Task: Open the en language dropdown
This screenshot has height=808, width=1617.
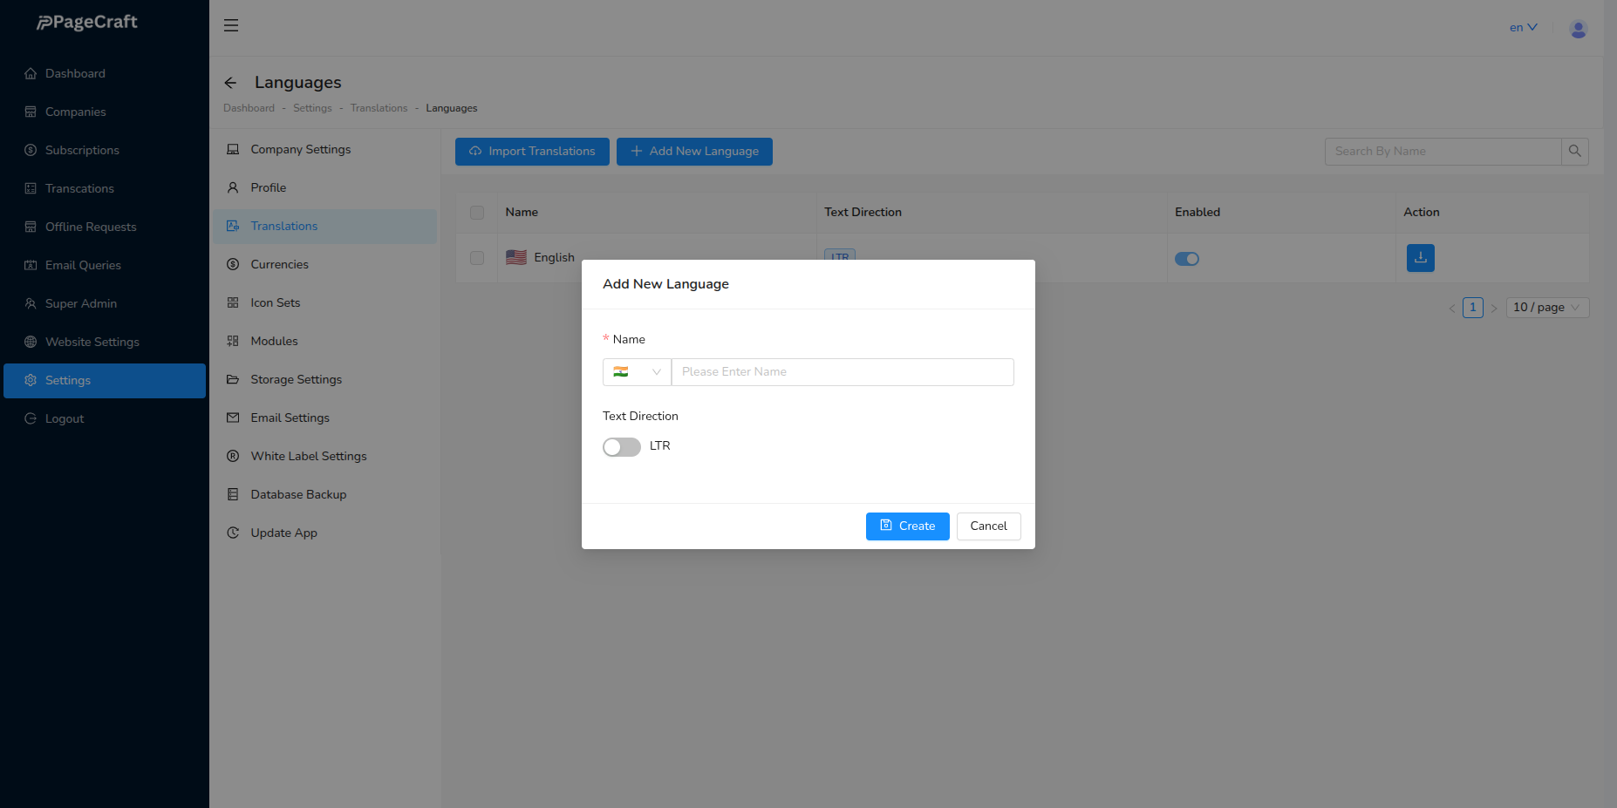Action: pyautogui.click(x=1522, y=27)
